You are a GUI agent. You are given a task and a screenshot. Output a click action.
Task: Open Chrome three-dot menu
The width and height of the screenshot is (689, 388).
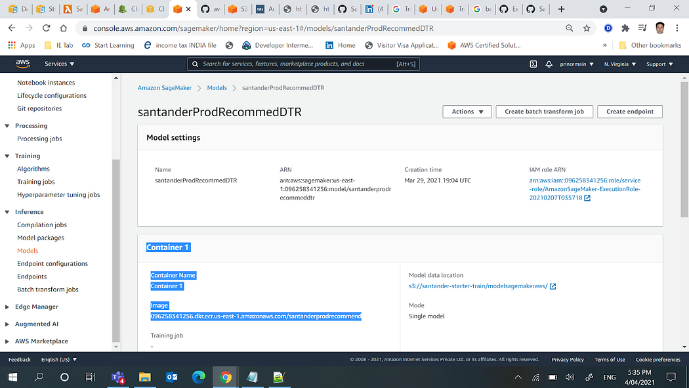pos(677,28)
